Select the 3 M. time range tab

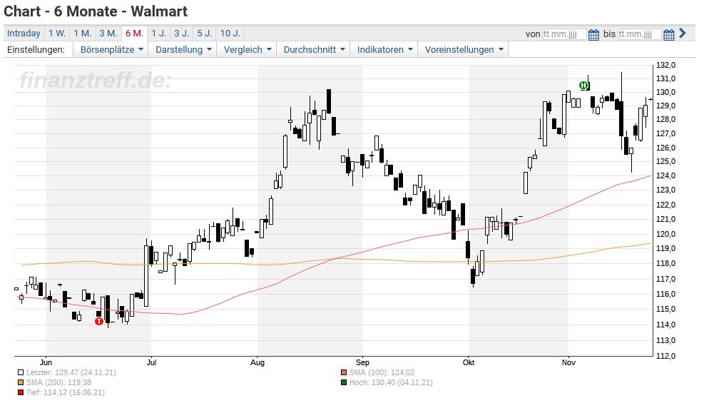108,34
